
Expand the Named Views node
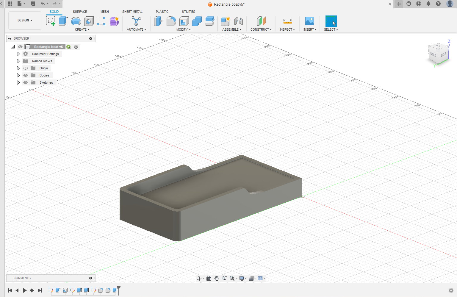click(x=18, y=61)
